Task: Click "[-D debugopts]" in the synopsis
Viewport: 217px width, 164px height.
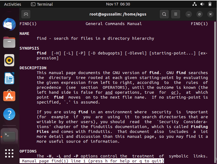Action: click(x=105, y=53)
